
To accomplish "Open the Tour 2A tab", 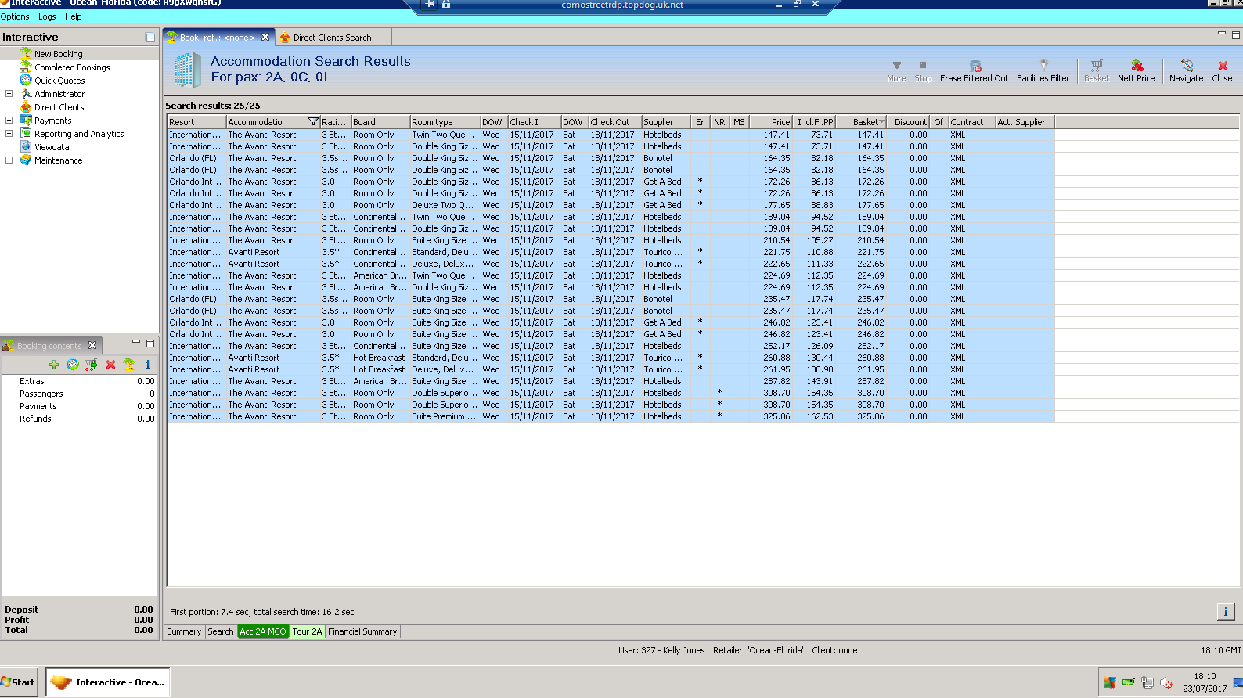I will (307, 631).
